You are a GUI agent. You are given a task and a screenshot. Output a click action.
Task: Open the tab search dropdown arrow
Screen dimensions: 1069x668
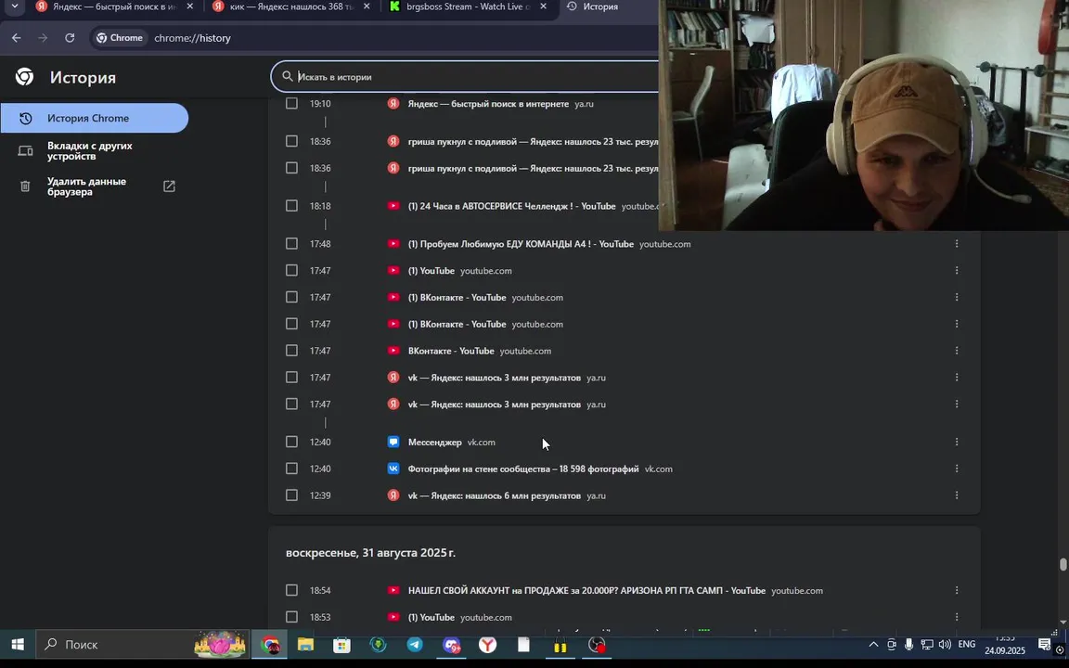click(x=14, y=6)
